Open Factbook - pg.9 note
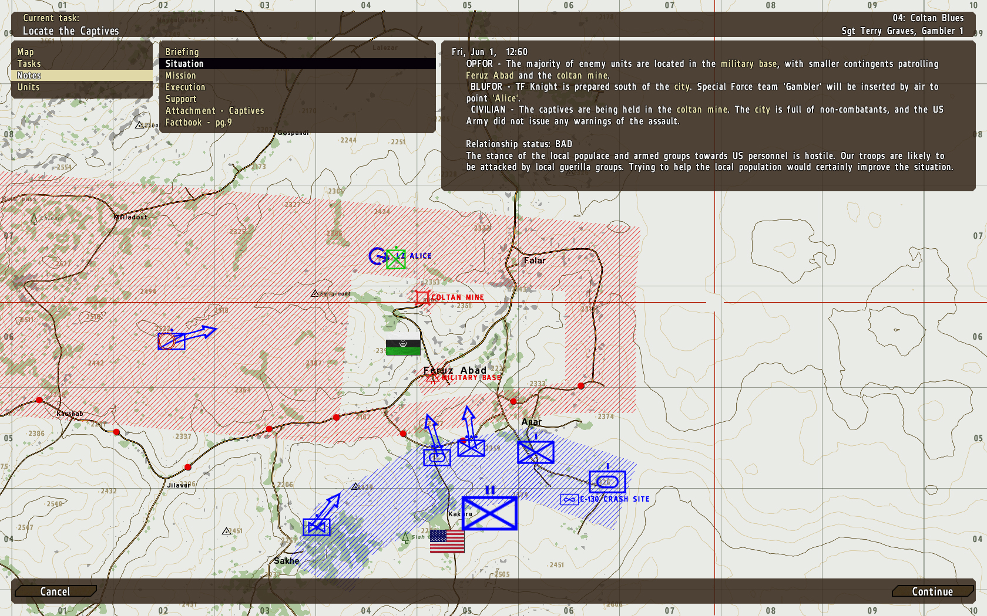The width and height of the screenshot is (987, 616). click(x=297, y=123)
